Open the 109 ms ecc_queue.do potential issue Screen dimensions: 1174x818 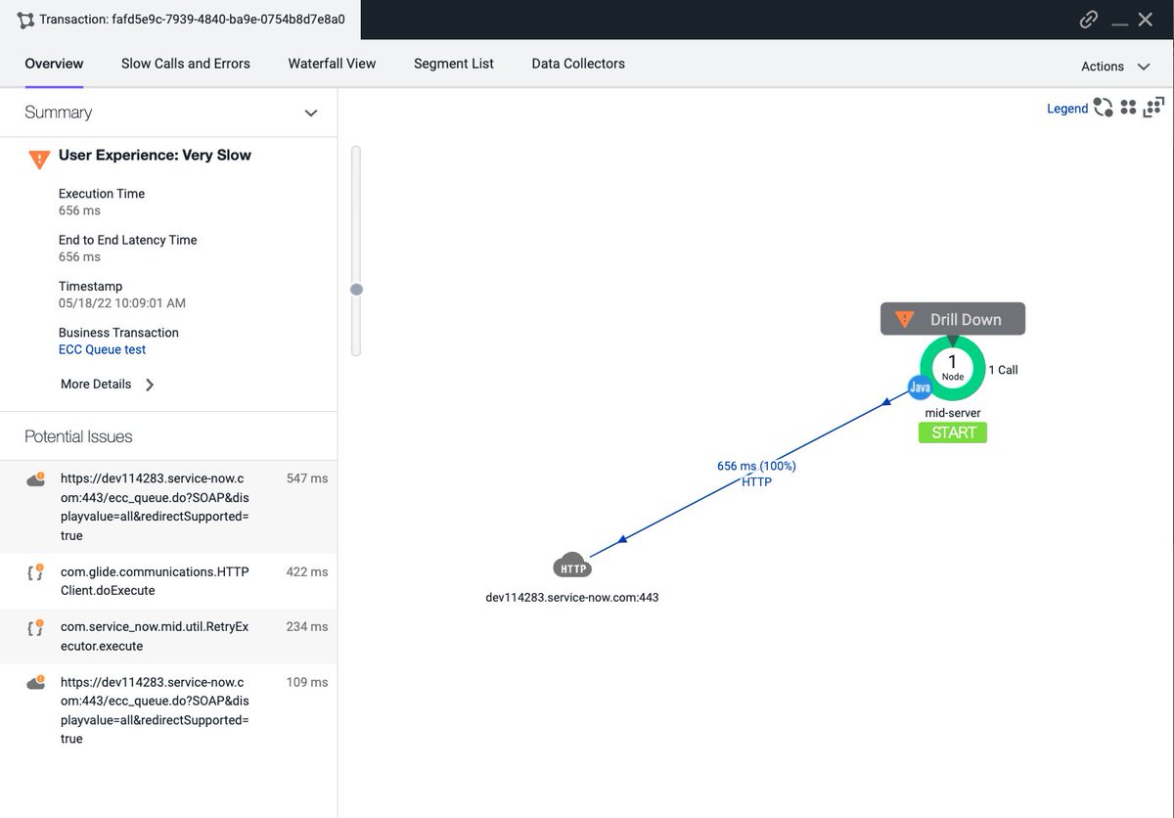click(168, 710)
